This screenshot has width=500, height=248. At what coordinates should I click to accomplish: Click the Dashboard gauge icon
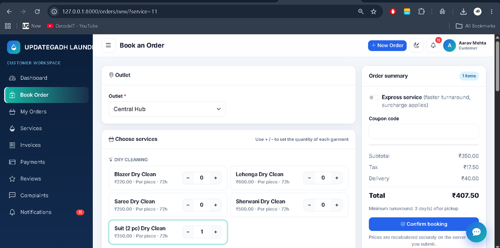(12, 78)
